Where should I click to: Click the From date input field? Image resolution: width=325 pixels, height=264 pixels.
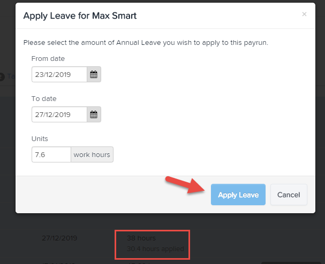coord(59,75)
